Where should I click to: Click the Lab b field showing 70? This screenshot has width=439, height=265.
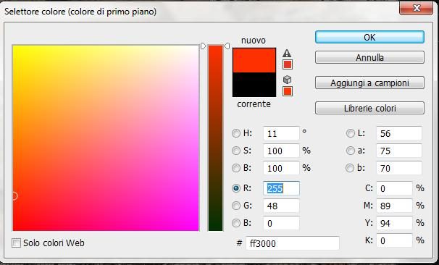click(399, 168)
